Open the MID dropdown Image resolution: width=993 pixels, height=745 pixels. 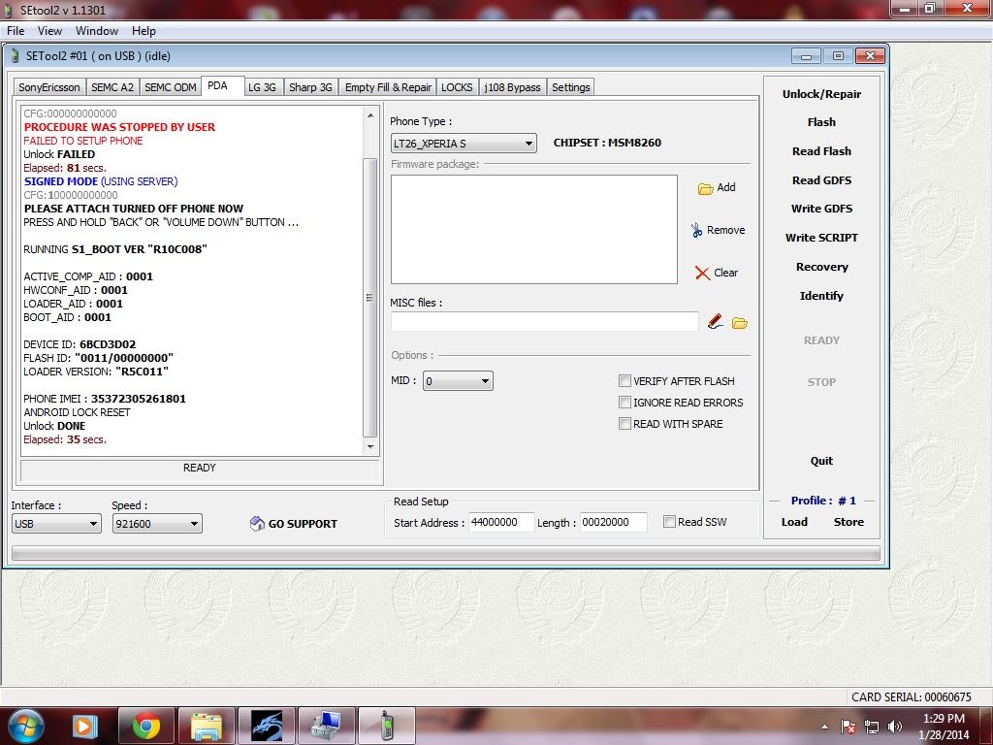458,380
